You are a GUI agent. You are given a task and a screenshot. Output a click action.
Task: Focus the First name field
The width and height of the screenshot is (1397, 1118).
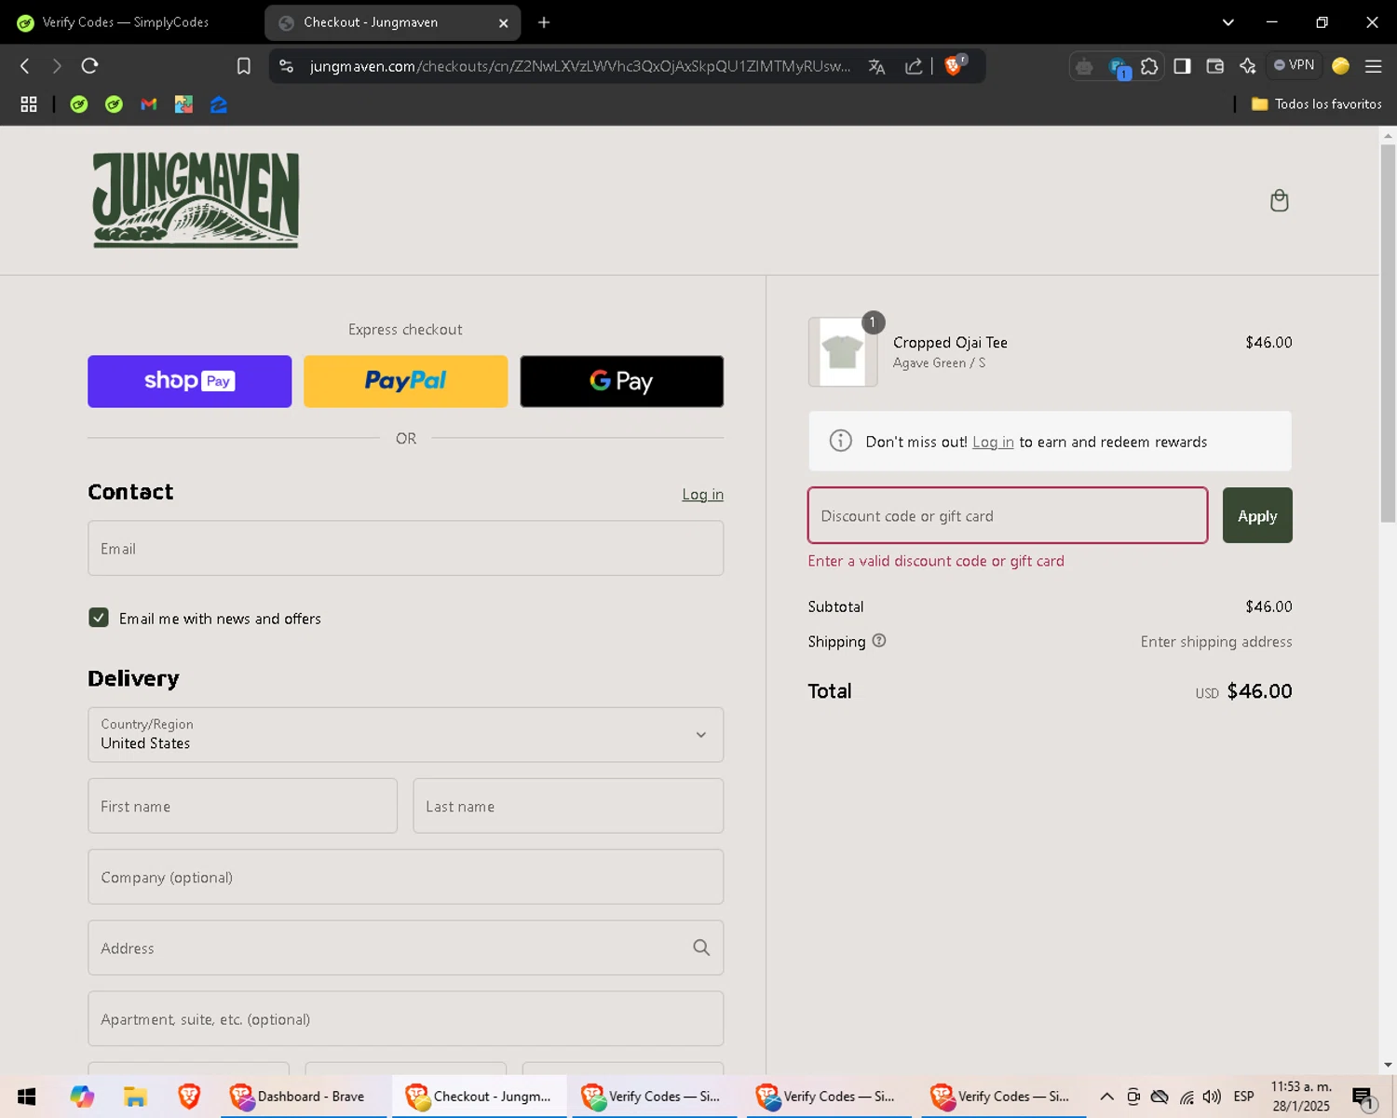point(242,806)
